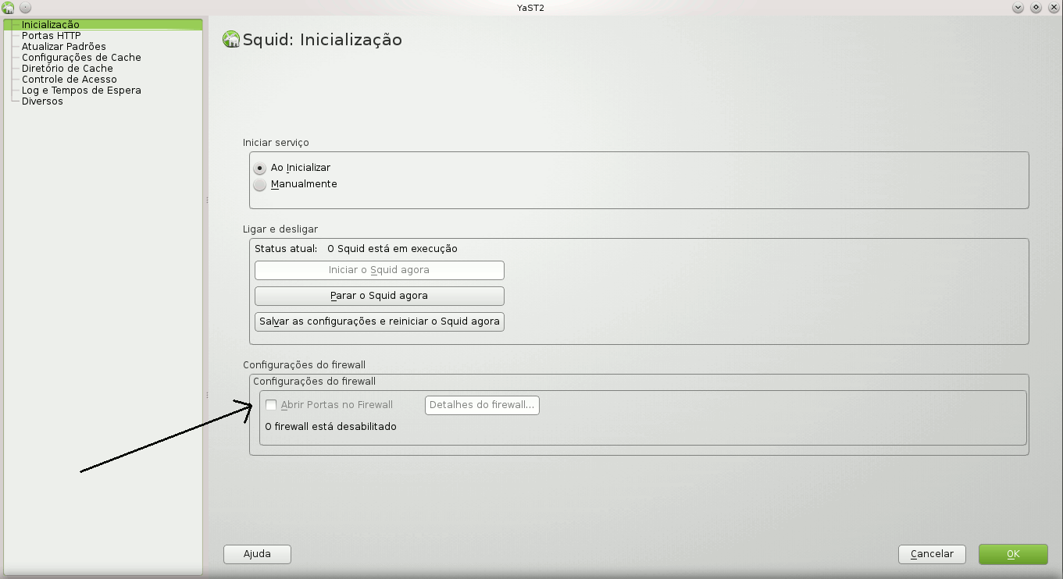The image size is (1063, 579).
Task: Tick Abrir Portas no Firewall checkbox
Action: [271, 405]
